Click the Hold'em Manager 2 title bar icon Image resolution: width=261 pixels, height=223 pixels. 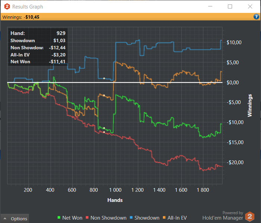[x=7, y=7]
